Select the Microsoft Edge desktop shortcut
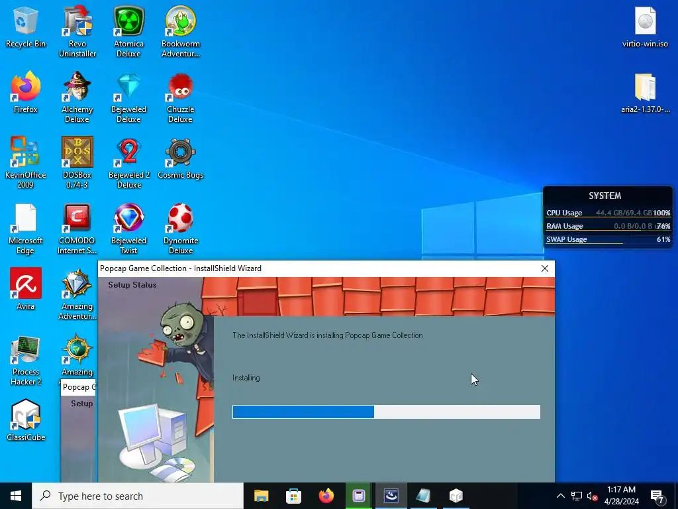 (x=26, y=229)
